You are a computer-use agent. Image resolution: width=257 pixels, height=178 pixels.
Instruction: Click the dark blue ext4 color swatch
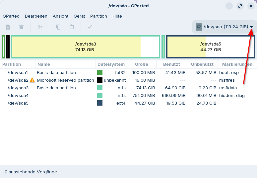[100, 103]
